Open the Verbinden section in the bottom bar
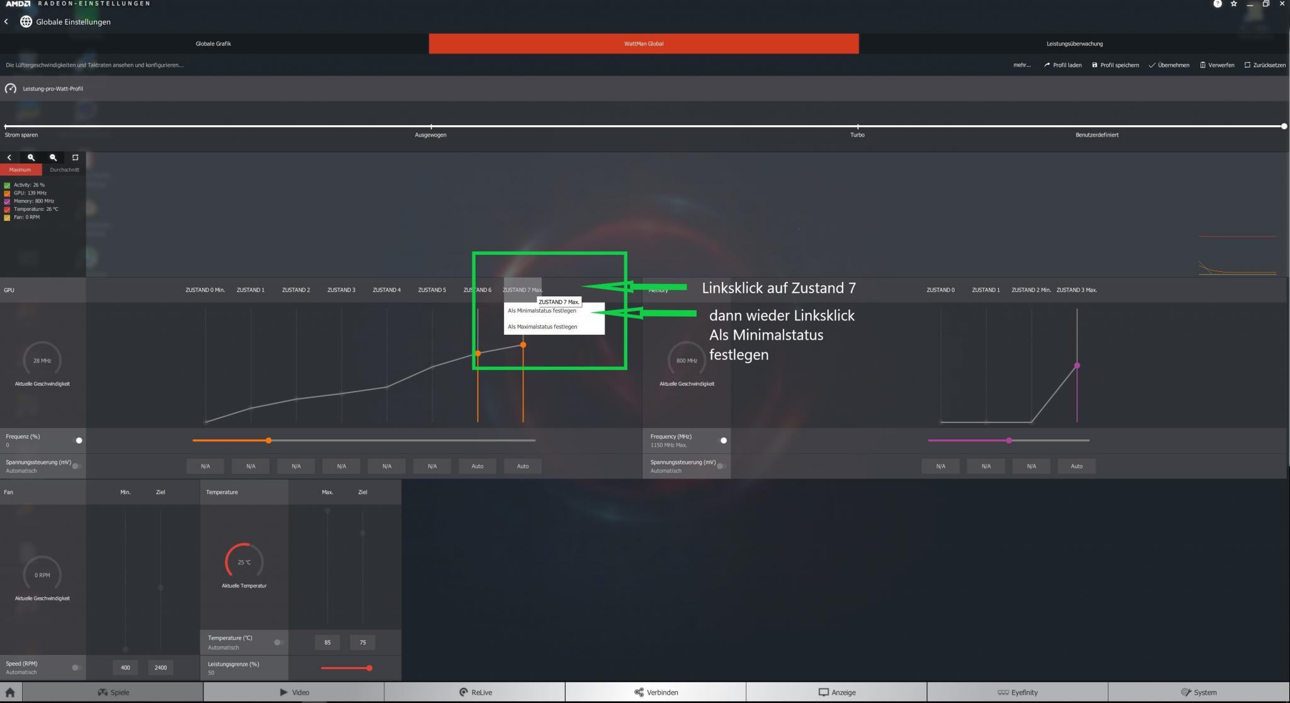1290x703 pixels. click(x=656, y=692)
